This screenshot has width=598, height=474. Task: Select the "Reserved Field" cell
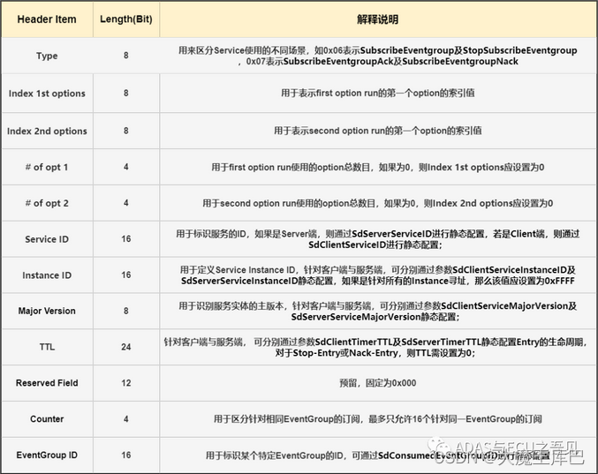coord(47,383)
